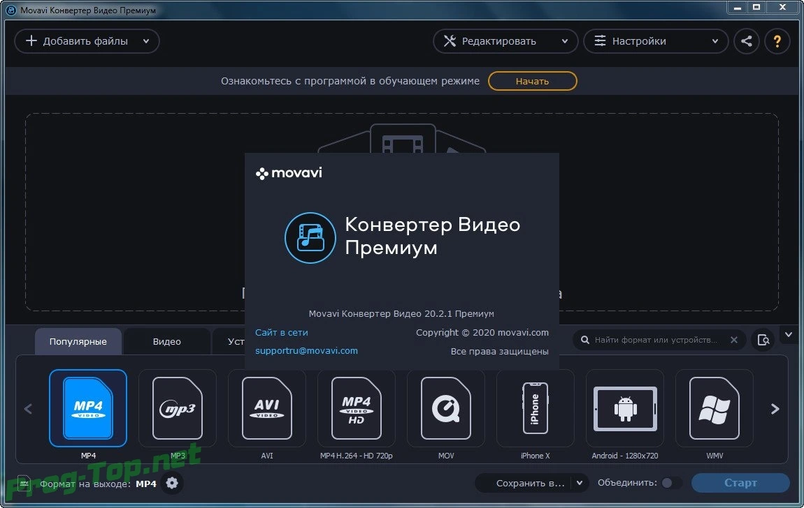Click the magnifier icon in format search
804x508 pixels.
point(584,340)
